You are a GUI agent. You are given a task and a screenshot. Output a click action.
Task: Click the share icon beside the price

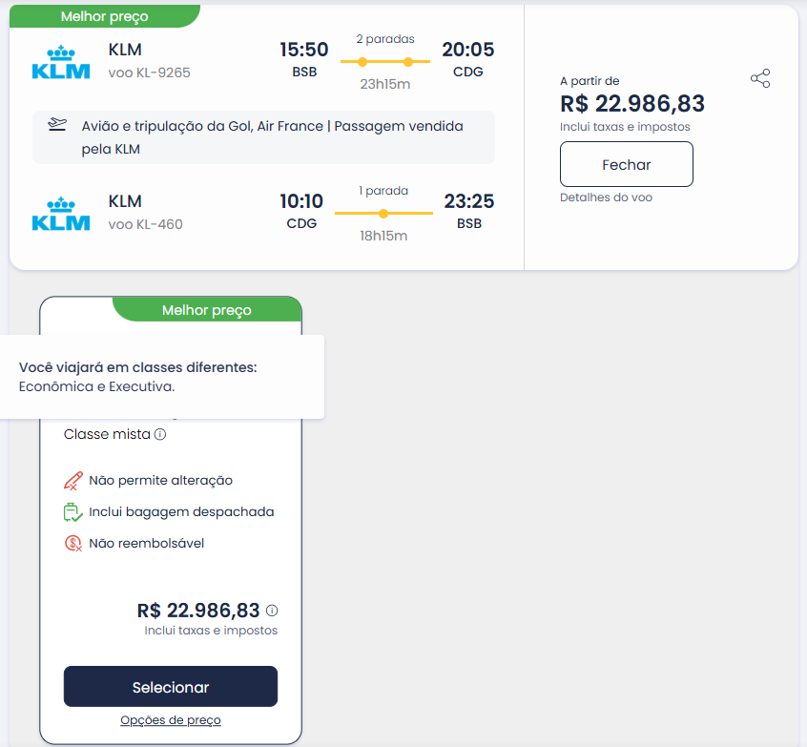tap(760, 78)
